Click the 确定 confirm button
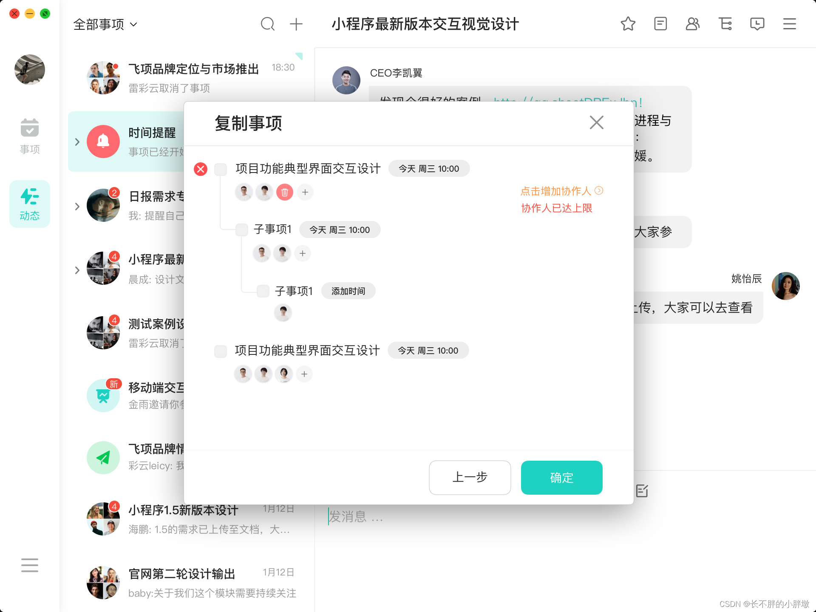Screen dimensions: 816x612 click(x=561, y=478)
